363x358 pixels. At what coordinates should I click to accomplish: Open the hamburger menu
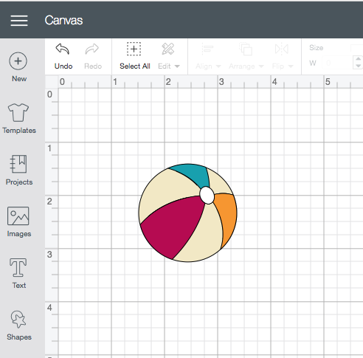[x=19, y=21]
